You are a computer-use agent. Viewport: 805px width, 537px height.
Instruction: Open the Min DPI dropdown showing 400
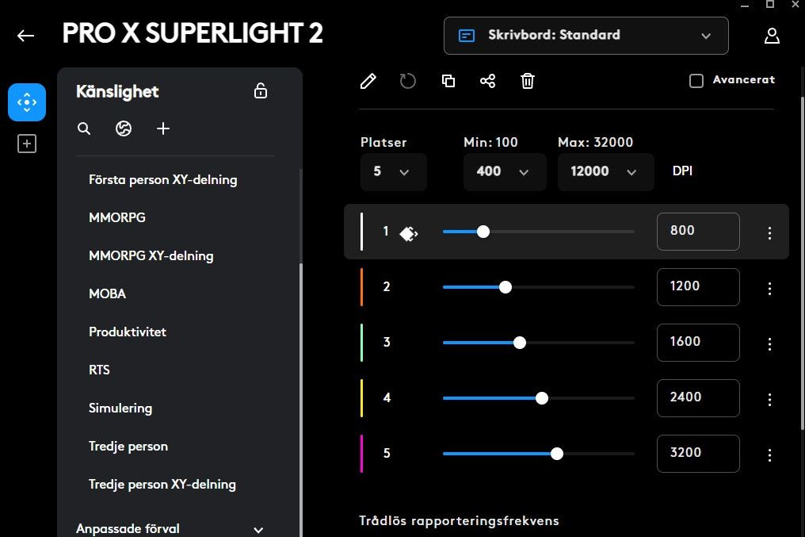505,171
